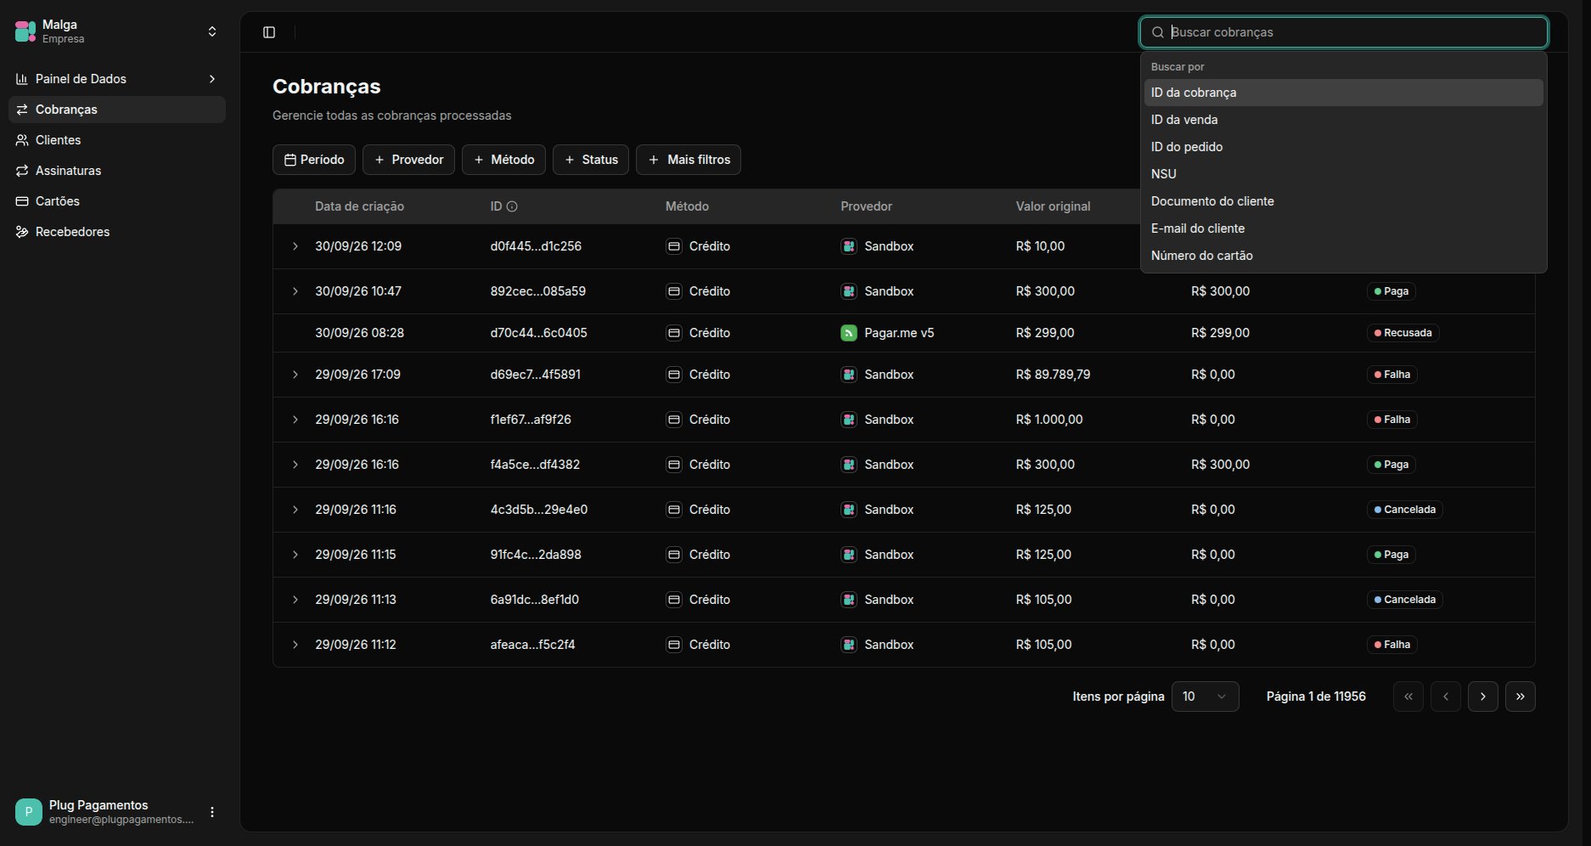Click the P avatar for Plug Pagamentos
The width and height of the screenshot is (1591, 846).
pyautogui.click(x=29, y=812)
